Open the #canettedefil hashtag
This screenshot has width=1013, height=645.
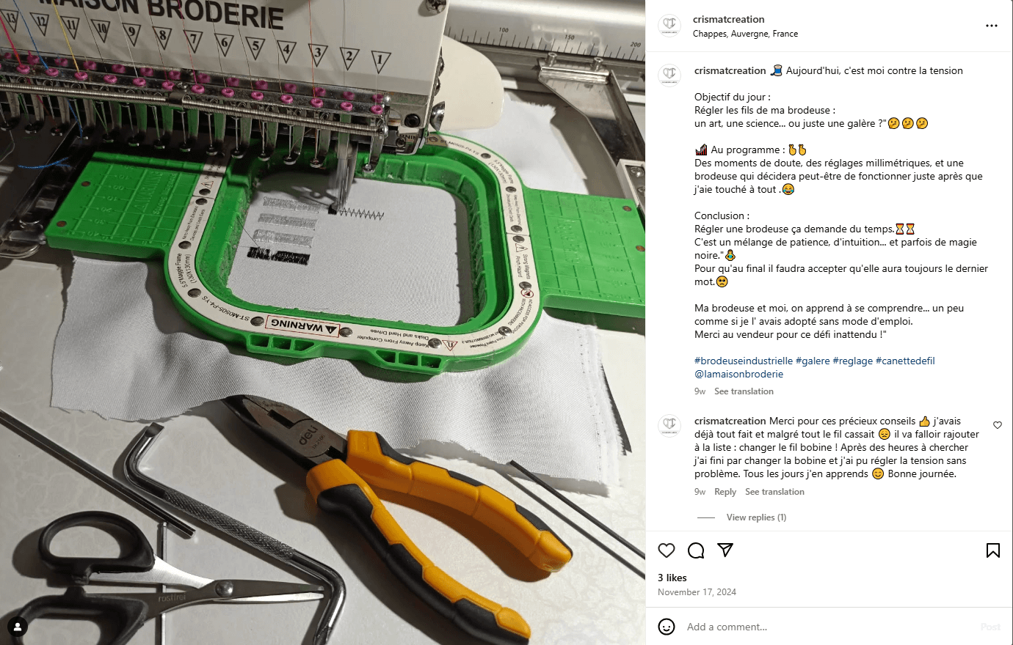coord(905,361)
